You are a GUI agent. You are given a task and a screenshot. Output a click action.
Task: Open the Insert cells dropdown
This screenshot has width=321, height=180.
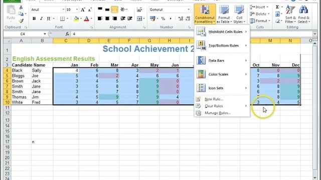pos(259,7)
